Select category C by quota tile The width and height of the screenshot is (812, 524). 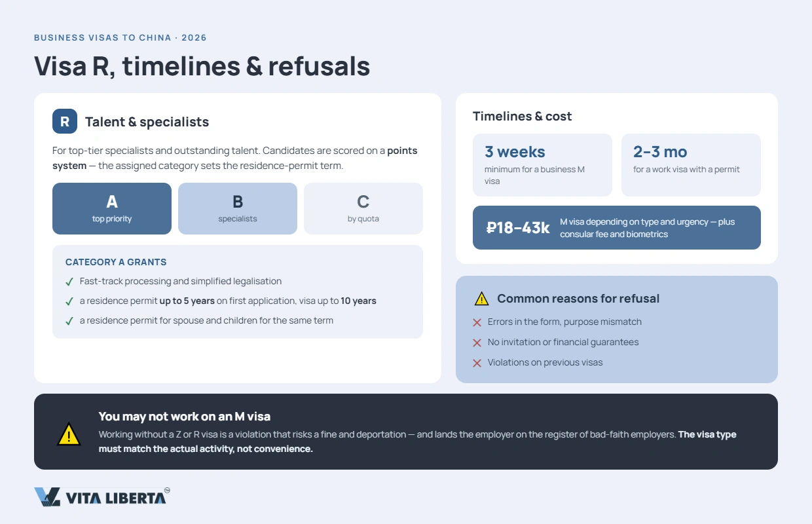click(x=363, y=208)
